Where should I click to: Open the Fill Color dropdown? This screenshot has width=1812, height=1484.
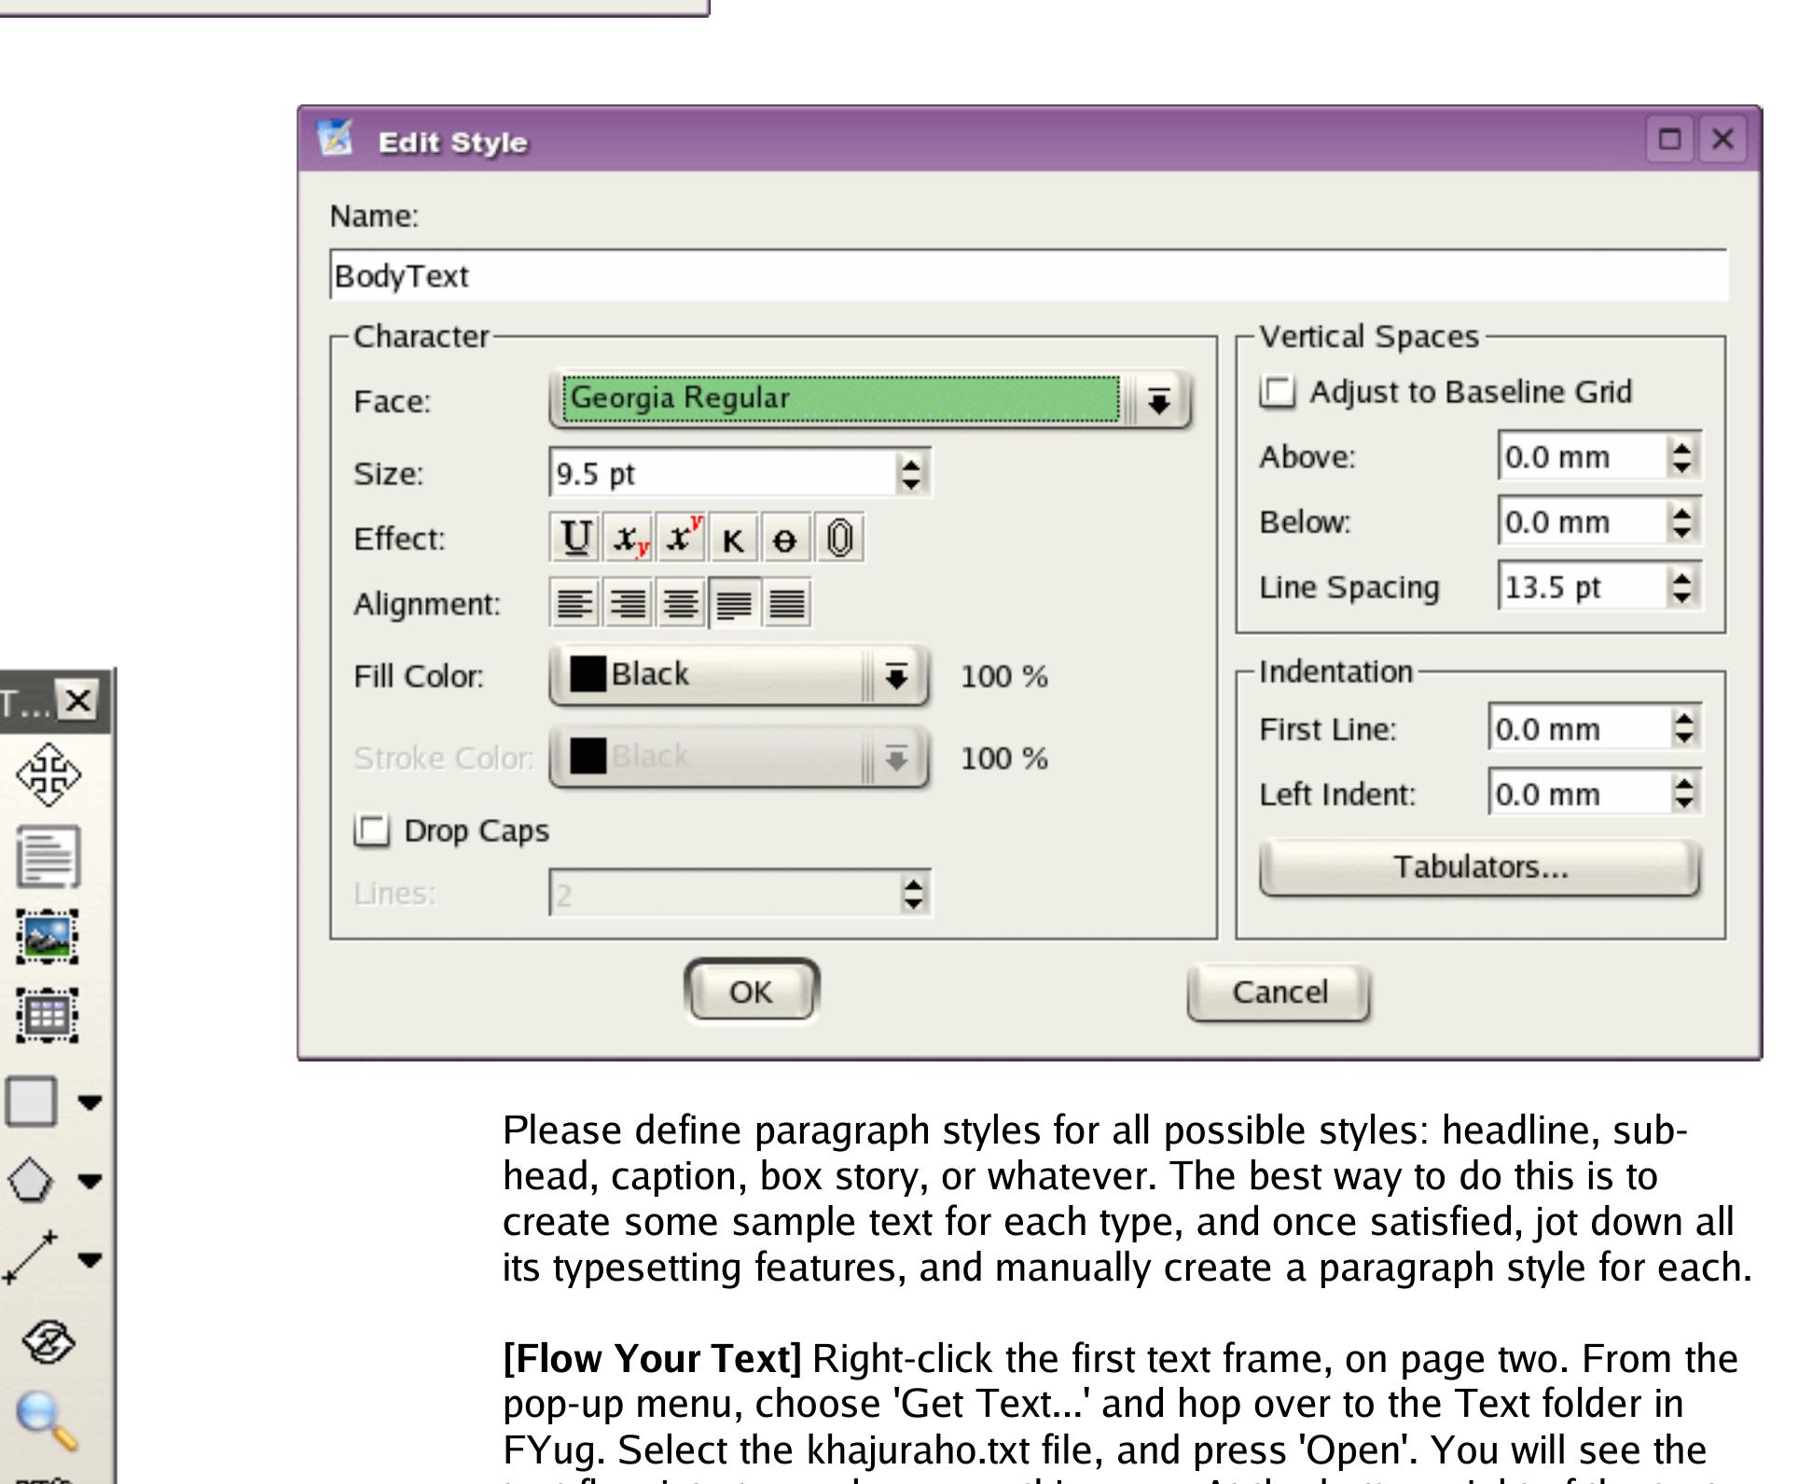pyautogui.click(x=895, y=675)
